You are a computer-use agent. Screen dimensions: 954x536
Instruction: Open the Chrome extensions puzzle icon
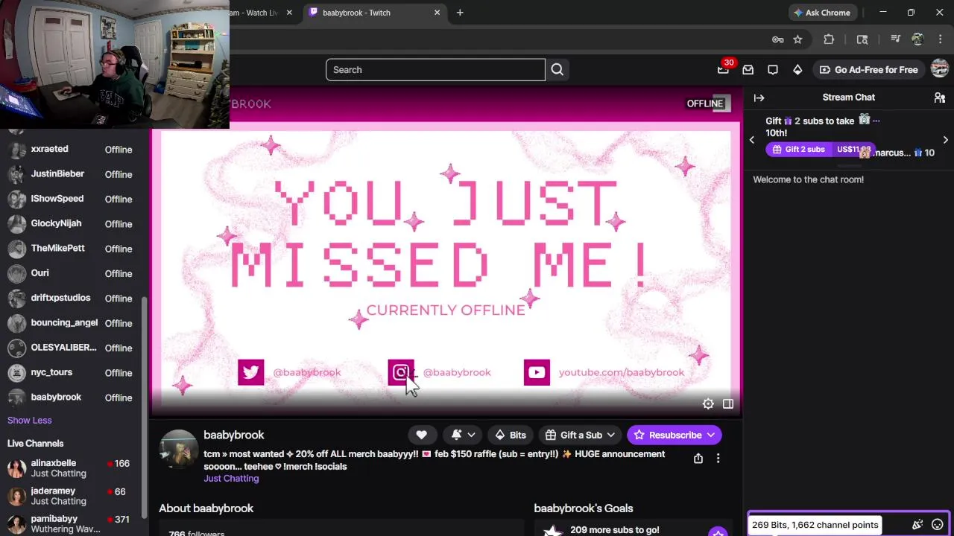coord(829,39)
